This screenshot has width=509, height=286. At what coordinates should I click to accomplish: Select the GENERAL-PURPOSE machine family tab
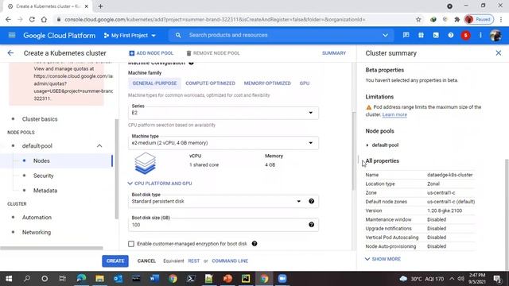point(154,83)
